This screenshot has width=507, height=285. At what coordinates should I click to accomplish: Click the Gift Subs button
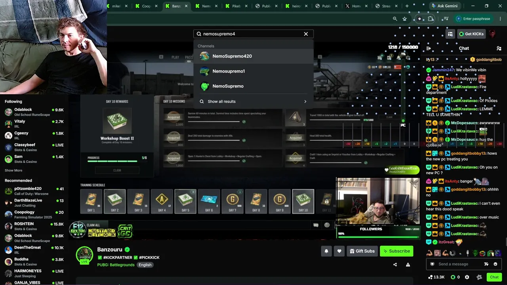362,251
